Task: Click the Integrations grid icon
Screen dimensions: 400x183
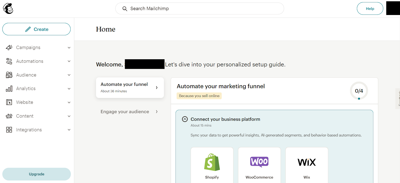Action: point(9,129)
